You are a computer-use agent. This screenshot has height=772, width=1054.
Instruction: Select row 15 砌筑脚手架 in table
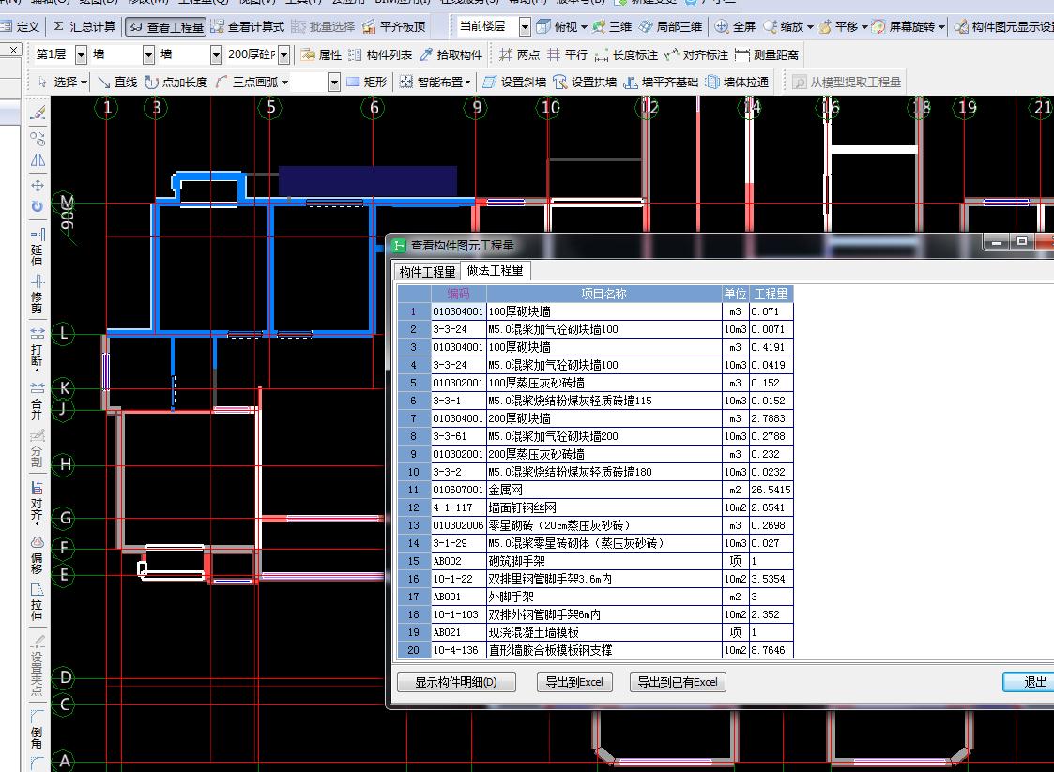pos(595,561)
